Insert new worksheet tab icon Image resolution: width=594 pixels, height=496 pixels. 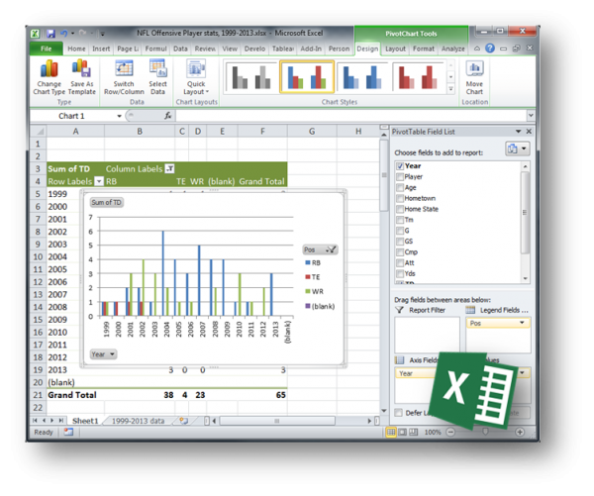coord(184,421)
